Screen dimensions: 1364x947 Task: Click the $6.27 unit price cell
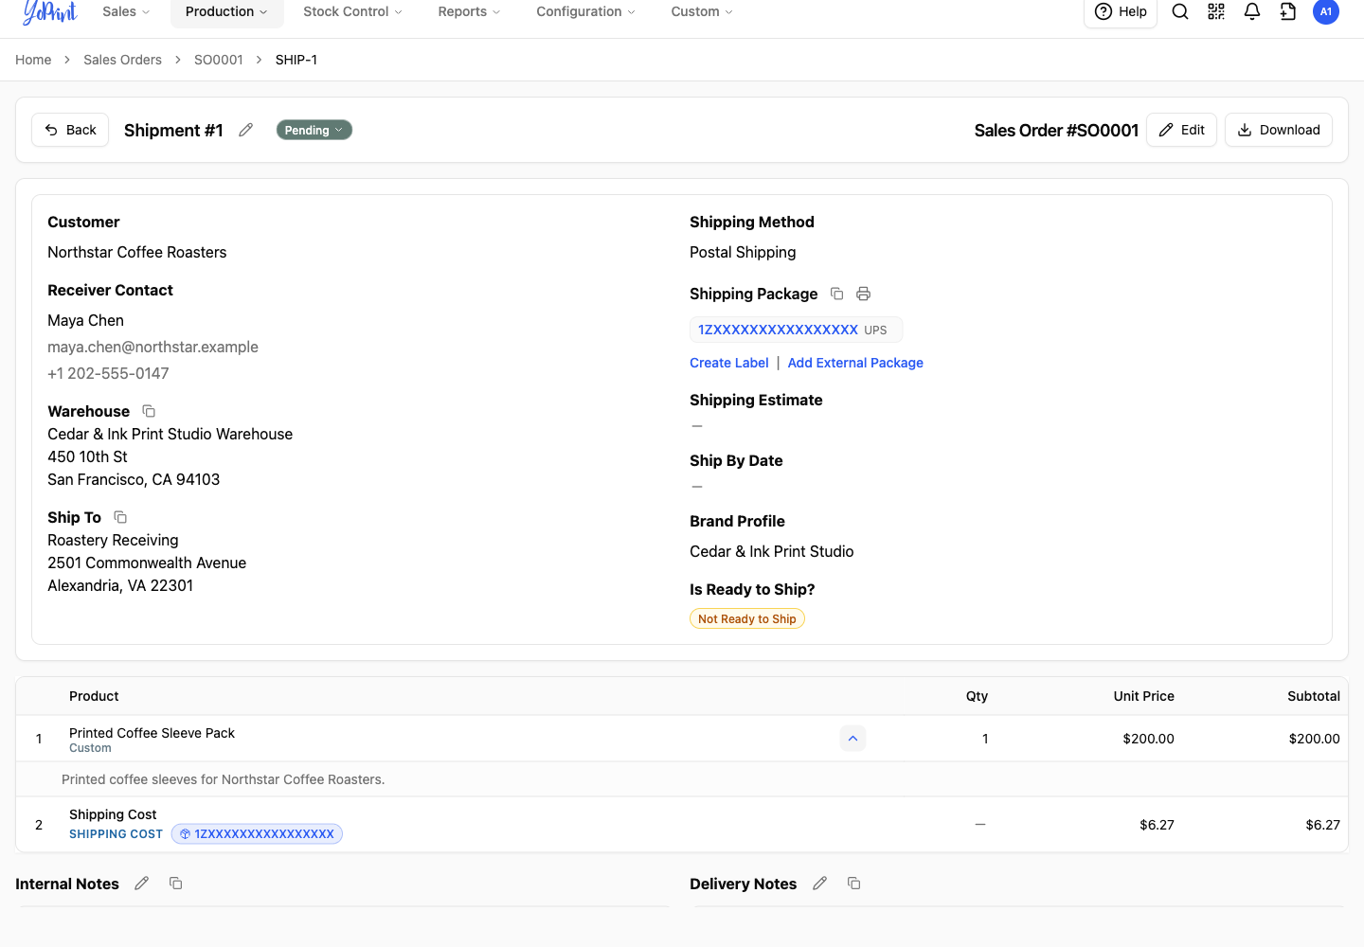[x=1157, y=825]
